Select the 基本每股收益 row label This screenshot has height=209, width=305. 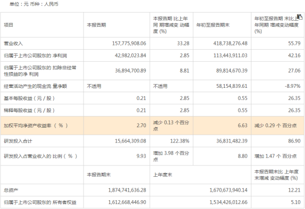coord(29,98)
